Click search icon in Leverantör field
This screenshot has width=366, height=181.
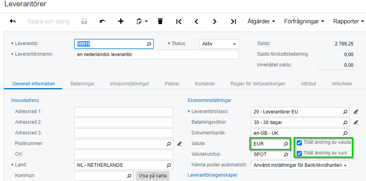coord(149,44)
